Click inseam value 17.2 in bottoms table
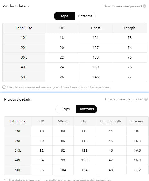 [137, 170]
